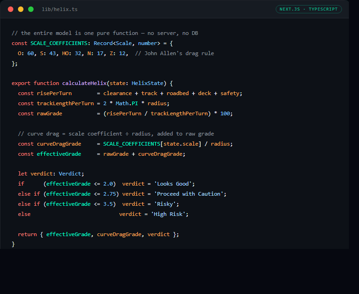Click the NEXT.JS · TYPESCRIPT badge
Image resolution: width=359 pixels, height=294 pixels.
(x=309, y=9)
